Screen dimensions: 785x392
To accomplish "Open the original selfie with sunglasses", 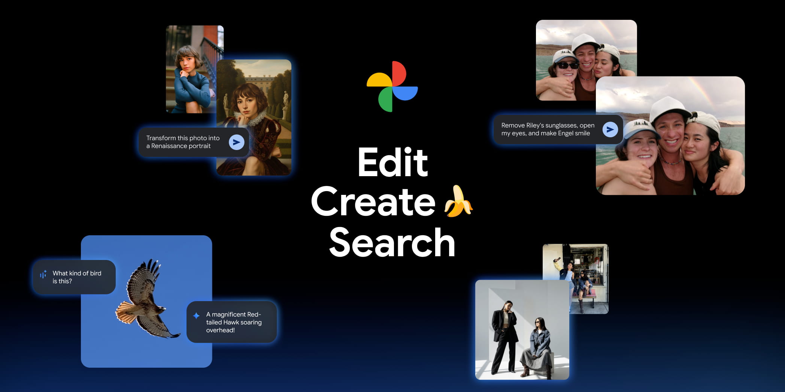I will [x=566, y=60].
